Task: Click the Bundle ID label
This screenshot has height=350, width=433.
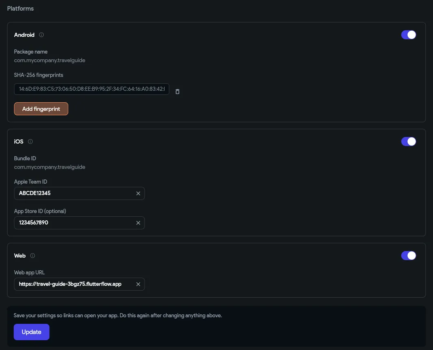Action: pos(25,158)
